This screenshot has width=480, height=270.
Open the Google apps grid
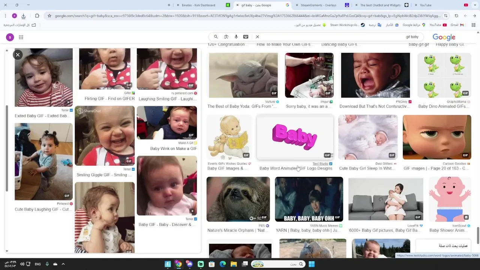pyautogui.click(x=21, y=37)
